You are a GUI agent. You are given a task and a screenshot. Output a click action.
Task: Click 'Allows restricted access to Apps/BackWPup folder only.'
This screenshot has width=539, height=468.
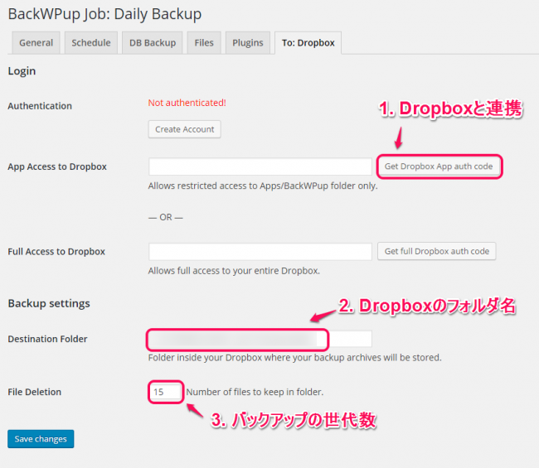[x=263, y=186]
